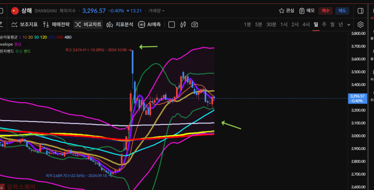Switch to the 2시 timeframe
This screenshot has width=374, height=190.
pos(295,25)
